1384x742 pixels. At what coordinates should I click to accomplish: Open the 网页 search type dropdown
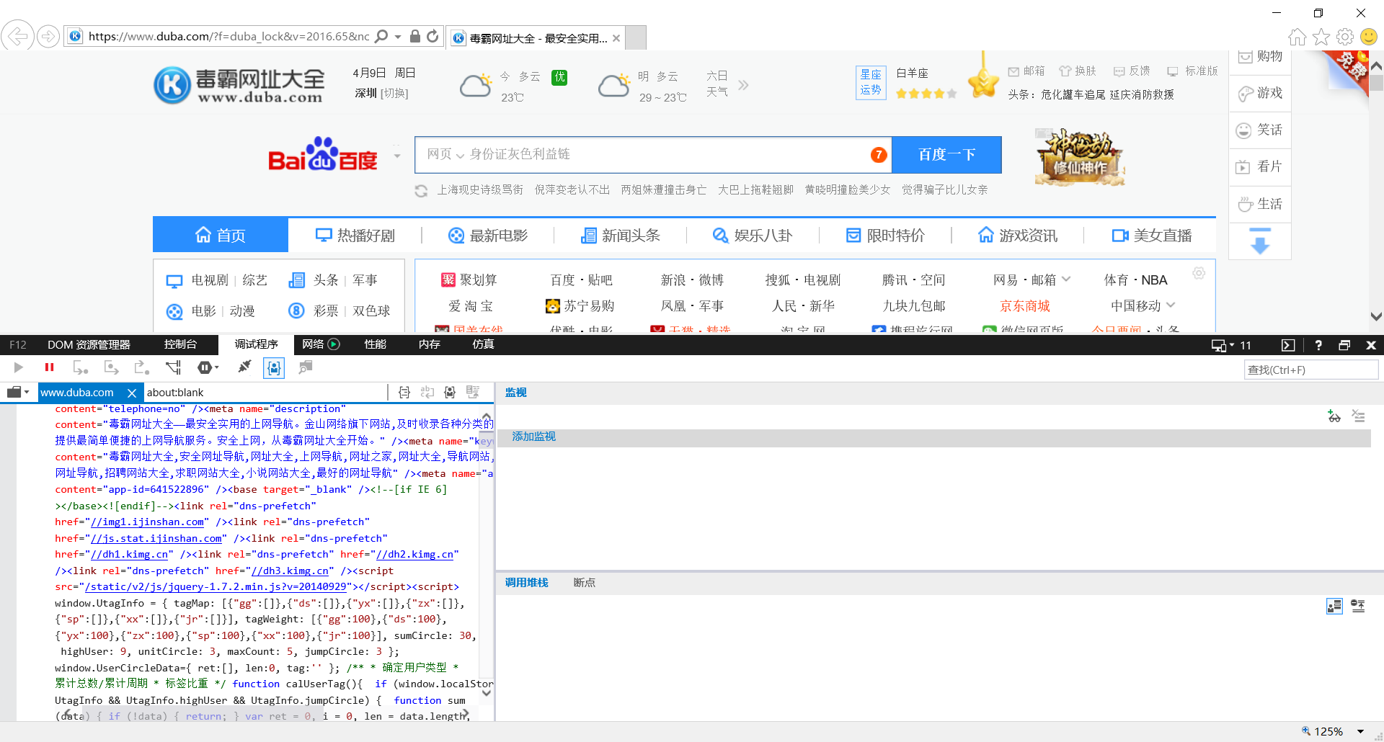pos(445,154)
